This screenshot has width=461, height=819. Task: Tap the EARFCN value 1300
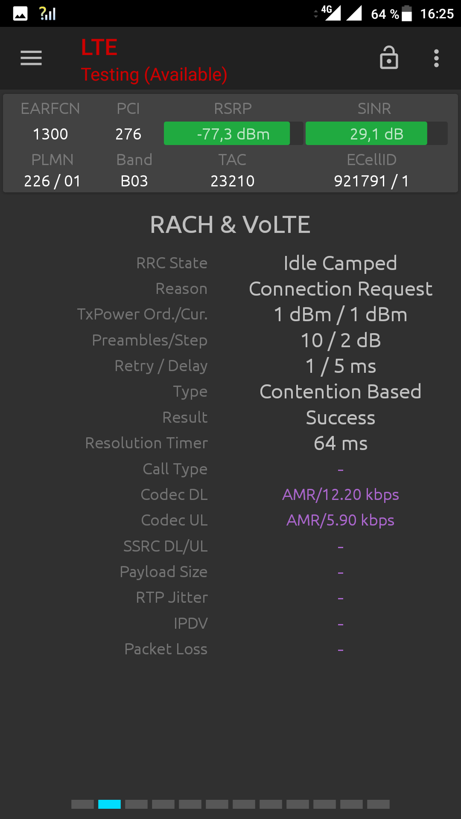click(x=50, y=134)
